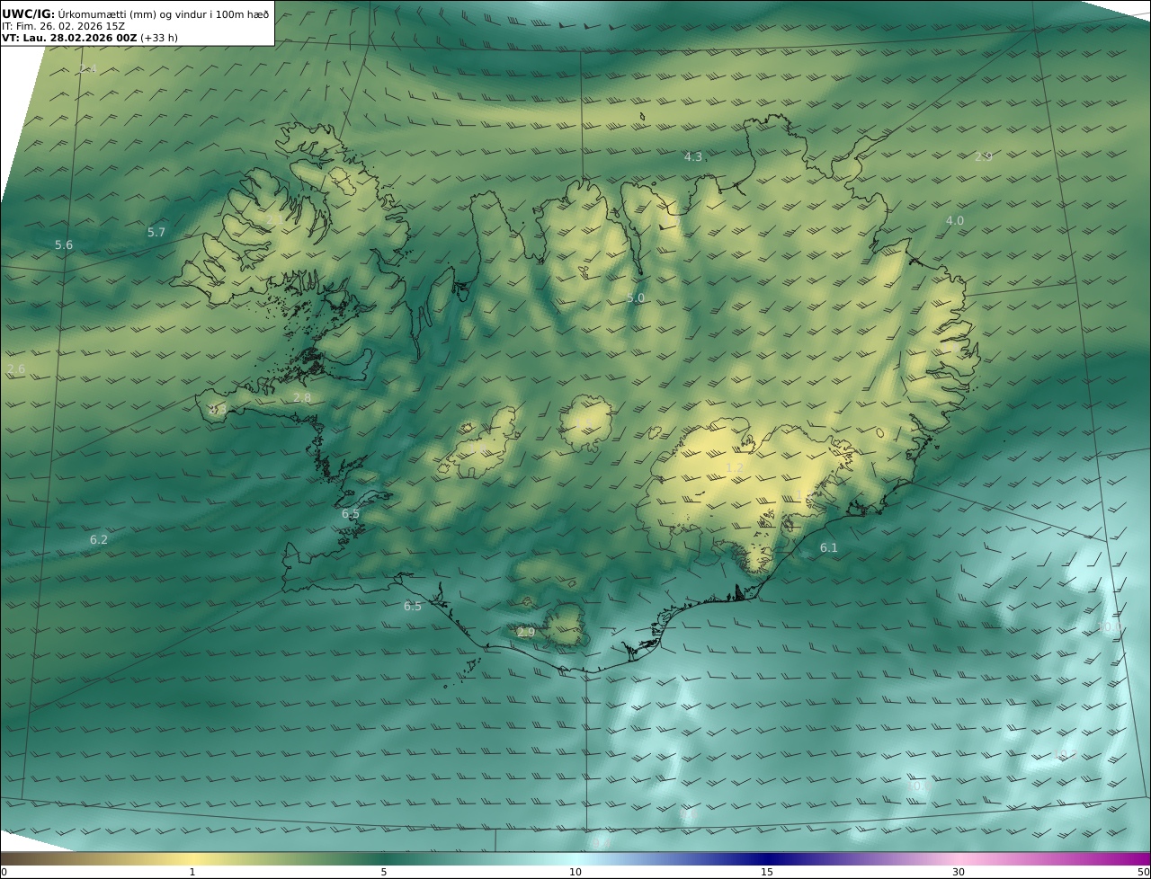Click the UWC/IG map title line
This screenshot has width=1151, height=879.
(136, 13)
